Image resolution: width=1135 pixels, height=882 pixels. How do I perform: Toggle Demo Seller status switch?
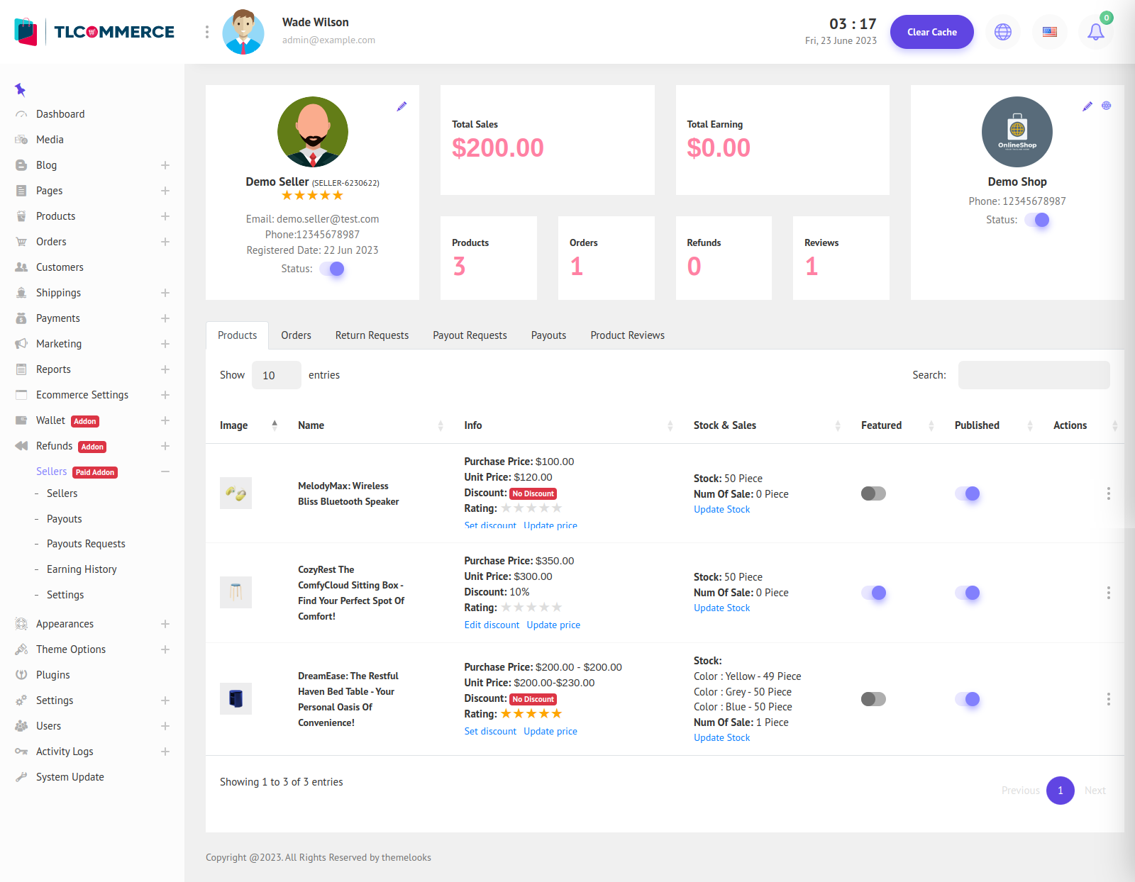pyautogui.click(x=332, y=269)
